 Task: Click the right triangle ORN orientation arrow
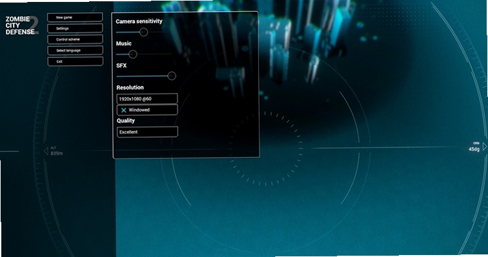(x=485, y=146)
